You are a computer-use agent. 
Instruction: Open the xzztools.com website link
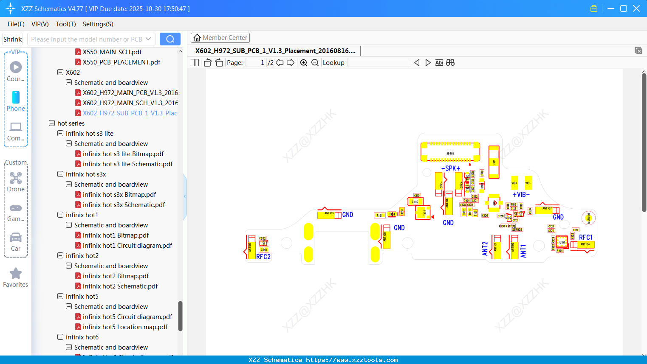352,360
